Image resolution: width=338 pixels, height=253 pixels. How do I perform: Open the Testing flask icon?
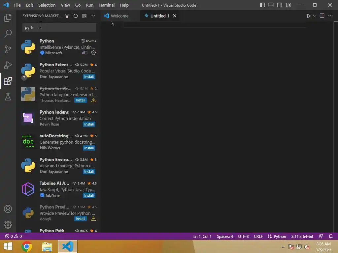click(x=8, y=97)
